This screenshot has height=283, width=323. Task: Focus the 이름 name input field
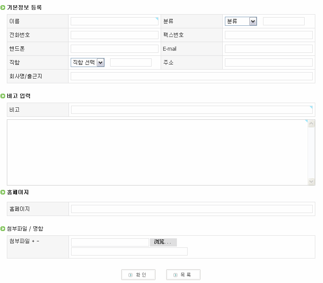point(114,21)
